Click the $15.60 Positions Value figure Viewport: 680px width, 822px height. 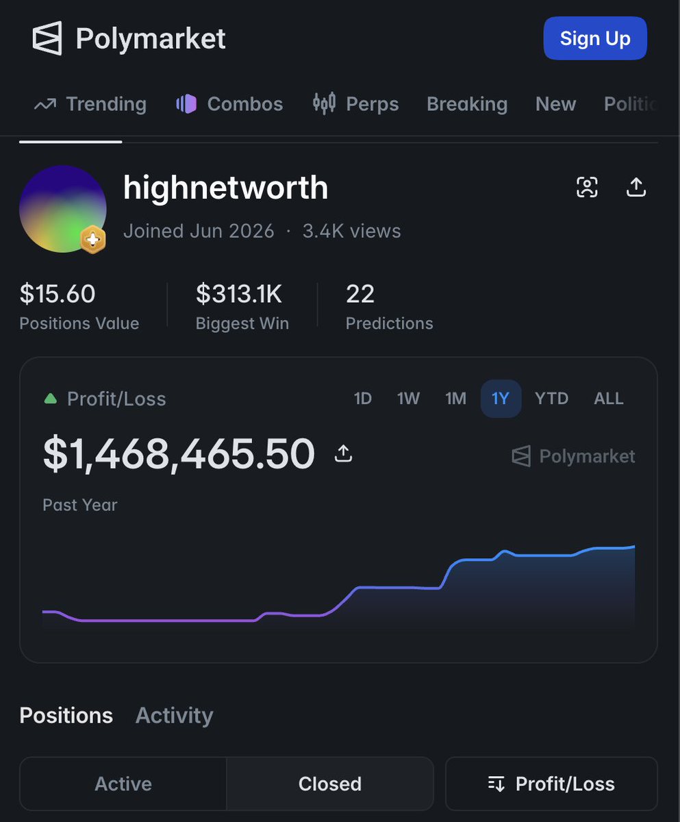click(58, 294)
